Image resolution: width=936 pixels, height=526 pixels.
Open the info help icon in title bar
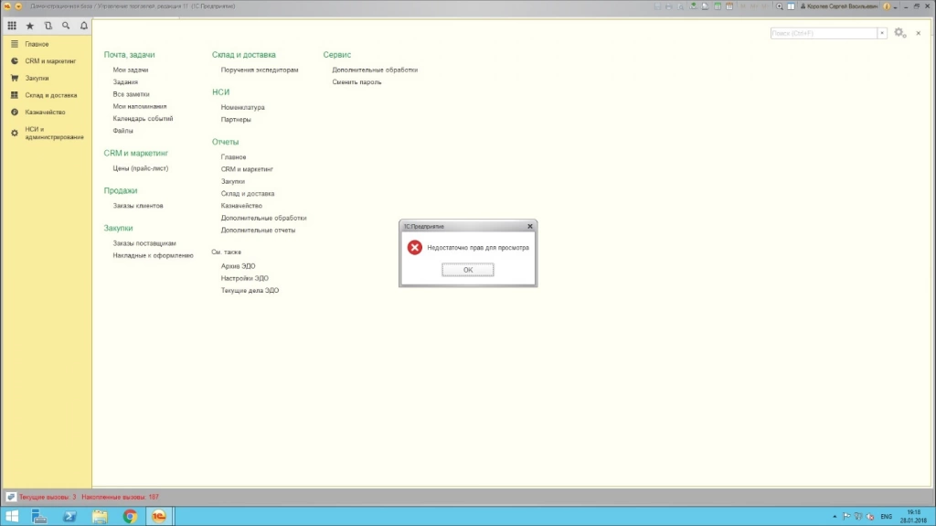point(887,6)
